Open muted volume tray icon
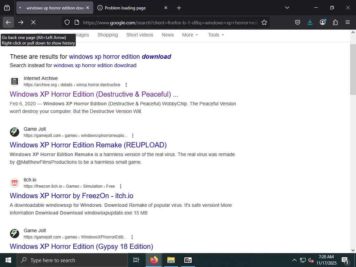 pyautogui.click(x=311, y=260)
